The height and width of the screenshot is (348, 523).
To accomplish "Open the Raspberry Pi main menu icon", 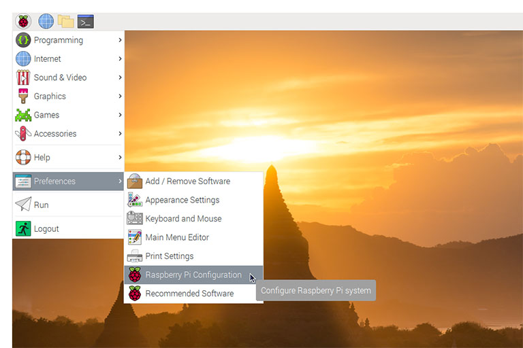I will click(23, 22).
